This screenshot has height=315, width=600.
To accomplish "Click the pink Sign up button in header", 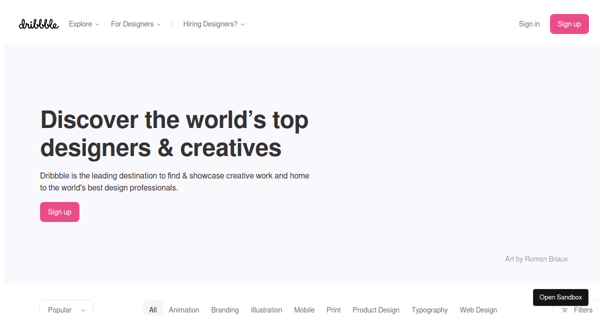I will click(x=569, y=23).
